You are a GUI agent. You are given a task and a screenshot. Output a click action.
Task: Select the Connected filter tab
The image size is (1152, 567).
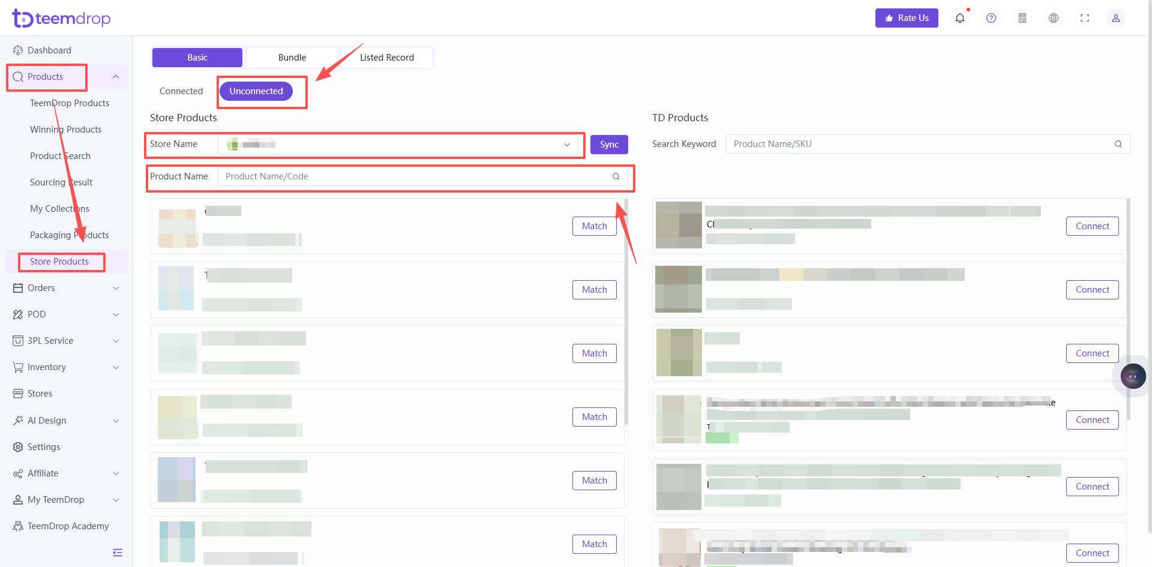pos(181,91)
